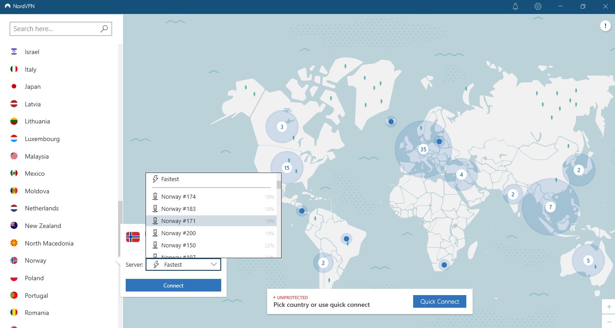Select Norway #171 server option
615x328 pixels.
pos(178,221)
